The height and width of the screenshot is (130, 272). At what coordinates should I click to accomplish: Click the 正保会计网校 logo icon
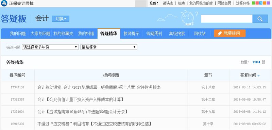click(4, 3)
